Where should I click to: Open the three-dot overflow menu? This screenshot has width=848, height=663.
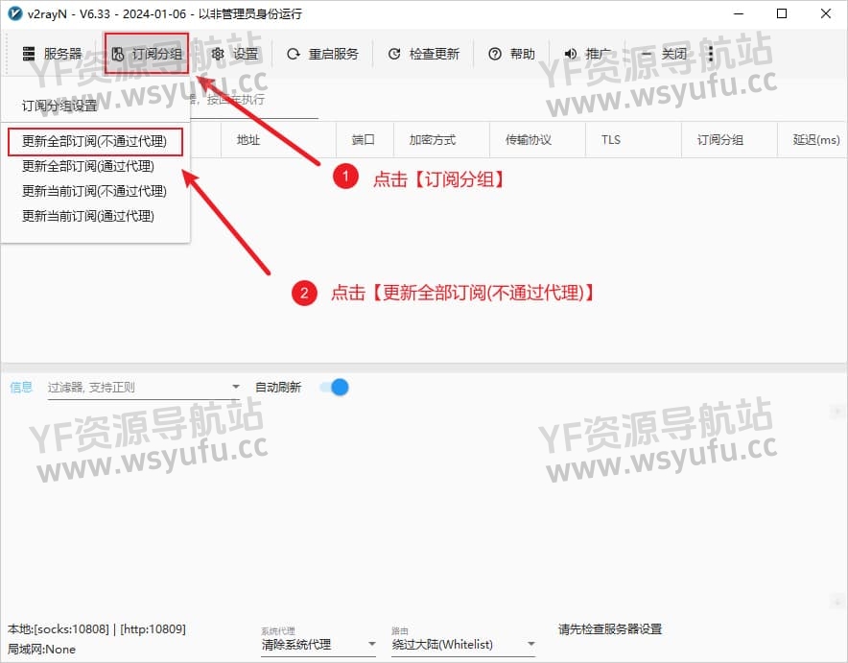coord(710,54)
